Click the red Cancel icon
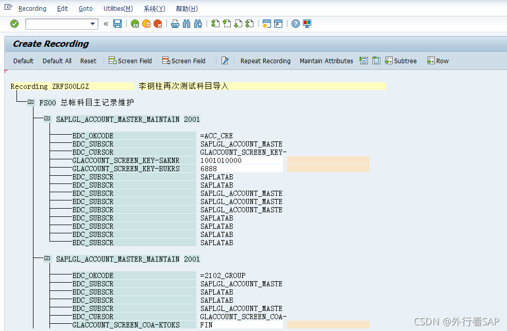 pos(158,24)
